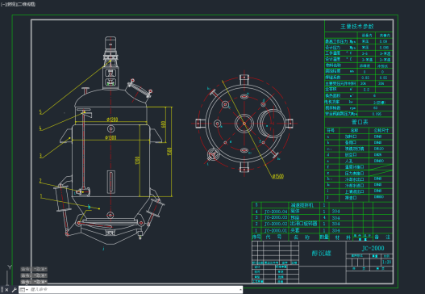This screenshot has width=425, height=294.
Task: Select the 醇沉罐 title text
Action: (321, 254)
